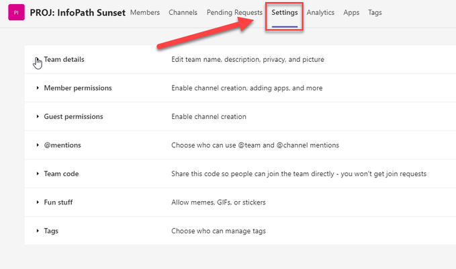Expand the Team code arrow
456x269 pixels.
click(38, 174)
